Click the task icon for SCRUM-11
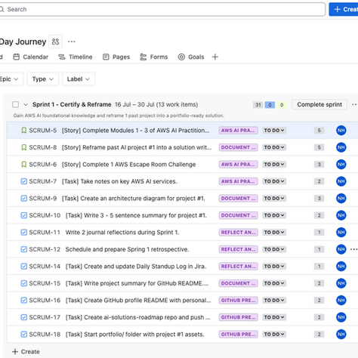The width and height of the screenshot is (358, 358). [x=24, y=233]
